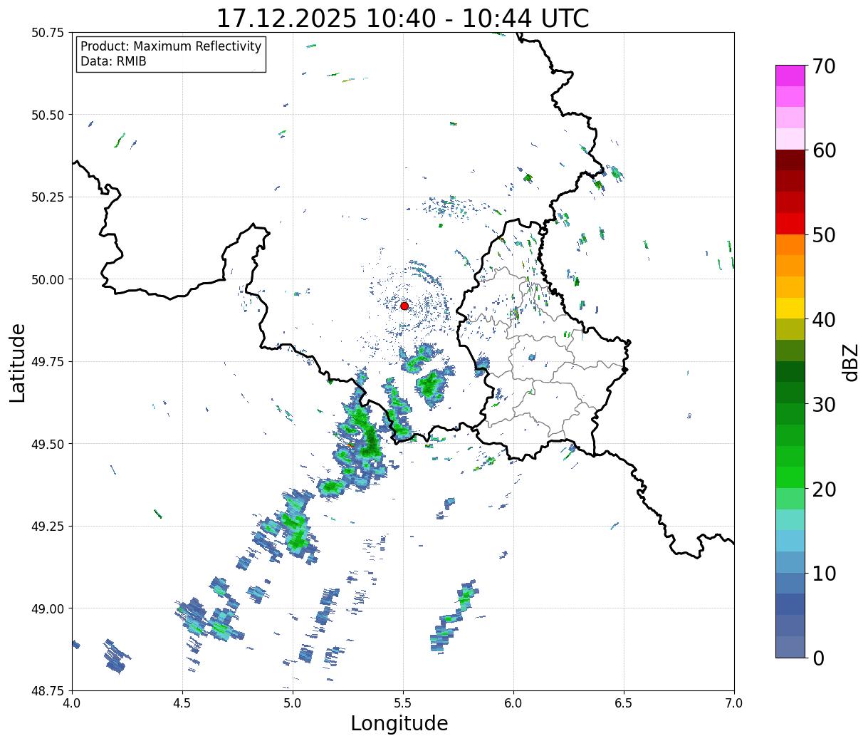The image size is (868, 741).
Task: Click the latitude tick label 49.50
Action: (x=48, y=444)
